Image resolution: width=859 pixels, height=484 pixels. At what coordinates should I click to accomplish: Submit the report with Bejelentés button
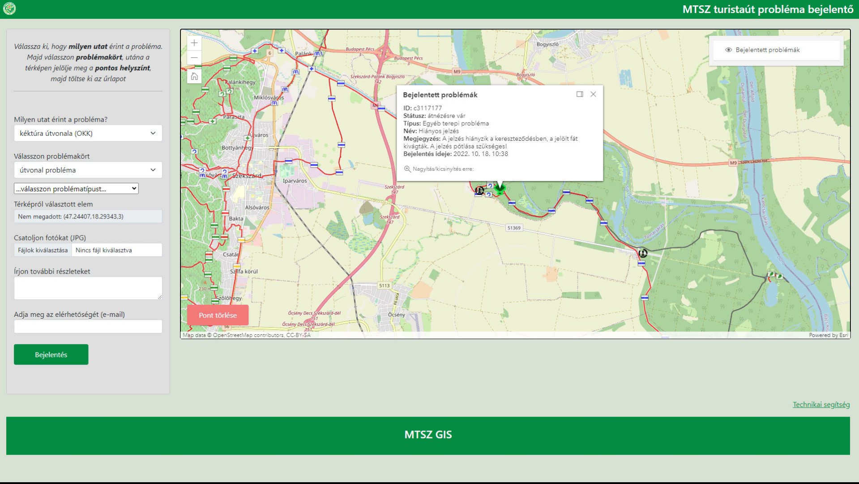(x=51, y=354)
